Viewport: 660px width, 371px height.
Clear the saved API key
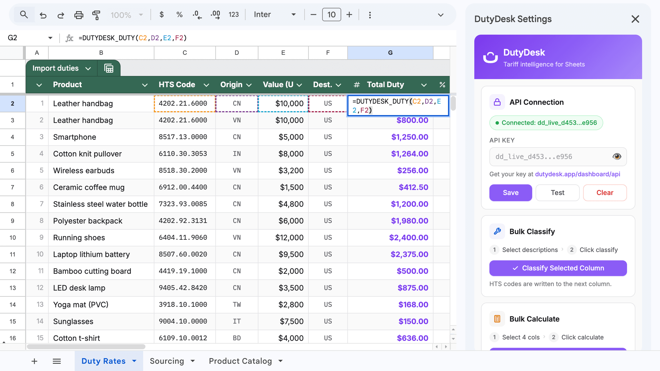605,192
